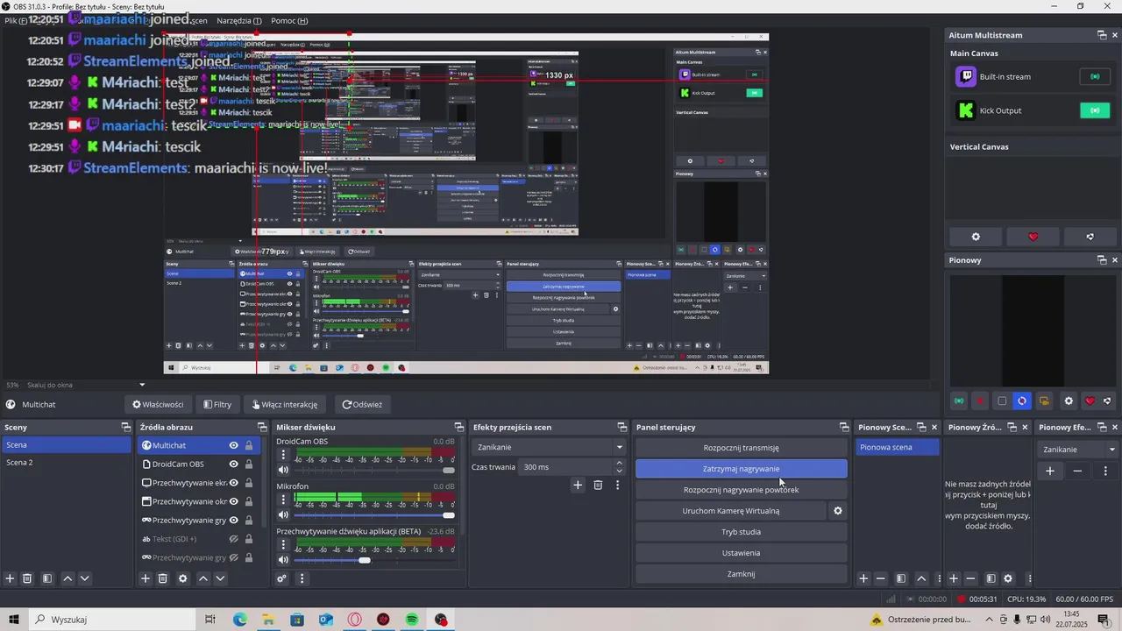
Task: Start vertical recording red dot in Pionowy
Action: click(981, 401)
